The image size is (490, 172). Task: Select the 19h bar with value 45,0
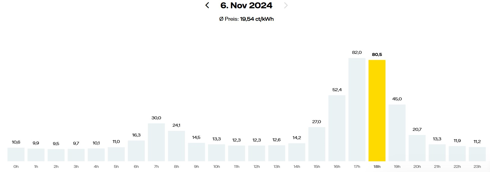pyautogui.click(x=397, y=133)
